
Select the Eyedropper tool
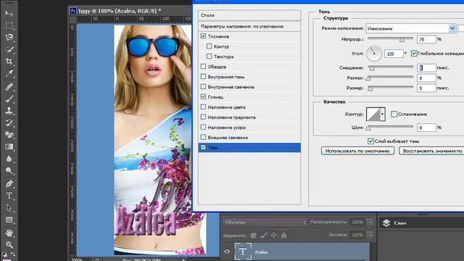[9, 73]
